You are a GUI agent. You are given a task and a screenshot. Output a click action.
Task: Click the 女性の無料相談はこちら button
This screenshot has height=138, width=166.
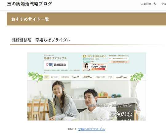click(119, 62)
